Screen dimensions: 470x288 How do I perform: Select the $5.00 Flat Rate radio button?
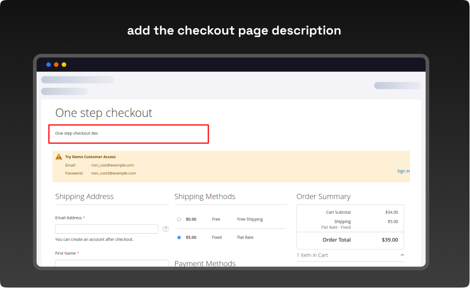pyautogui.click(x=179, y=237)
